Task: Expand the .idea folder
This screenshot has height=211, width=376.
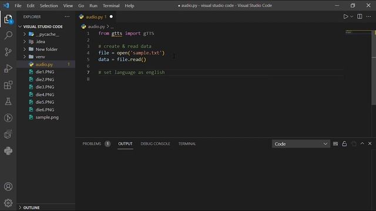Action: [x=25, y=42]
